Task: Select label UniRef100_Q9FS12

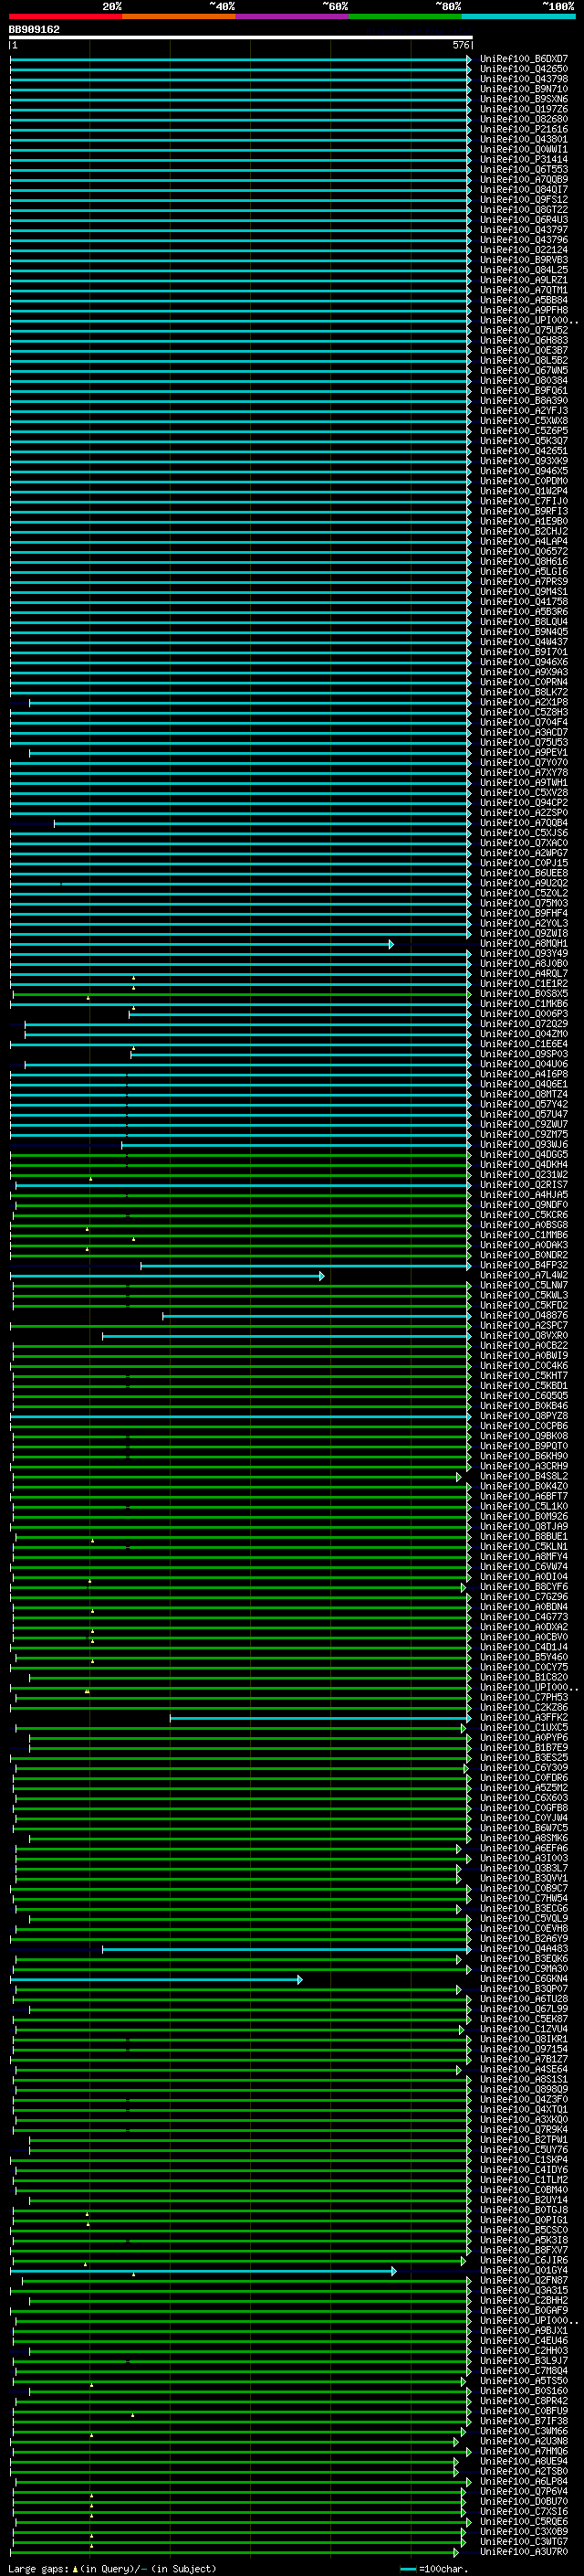Action: coord(524,199)
